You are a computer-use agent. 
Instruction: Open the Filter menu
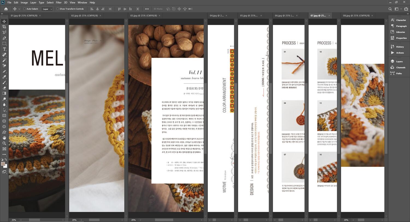[58, 2]
